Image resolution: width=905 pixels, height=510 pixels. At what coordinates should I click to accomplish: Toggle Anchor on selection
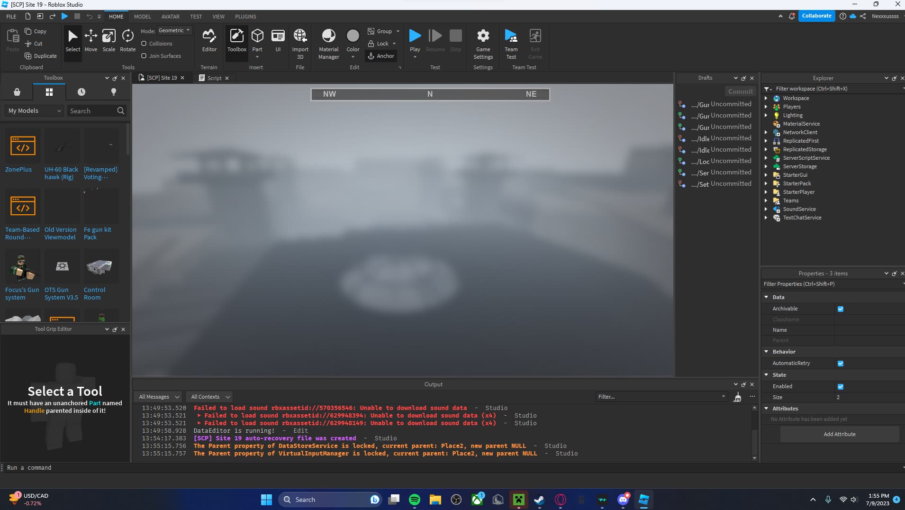click(x=382, y=56)
